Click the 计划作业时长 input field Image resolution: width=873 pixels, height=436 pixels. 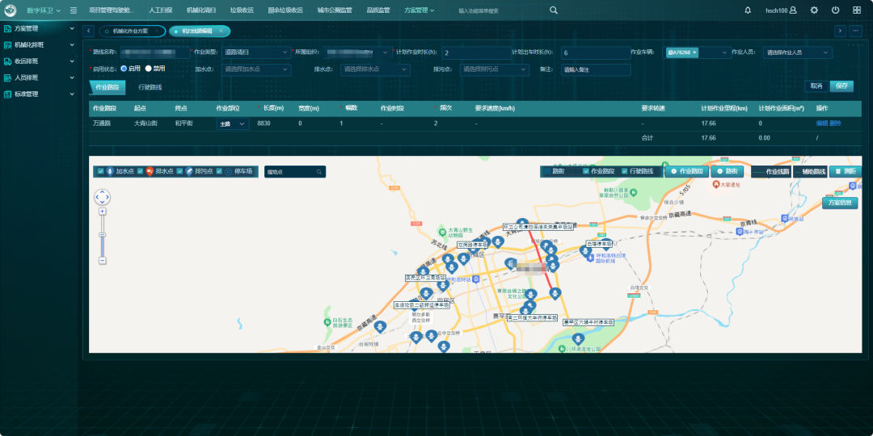coord(477,52)
